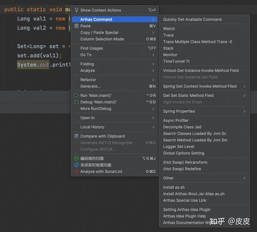Click the 编码规约扫描 green icon
The width and height of the screenshot is (257, 232).
tap(77, 159)
